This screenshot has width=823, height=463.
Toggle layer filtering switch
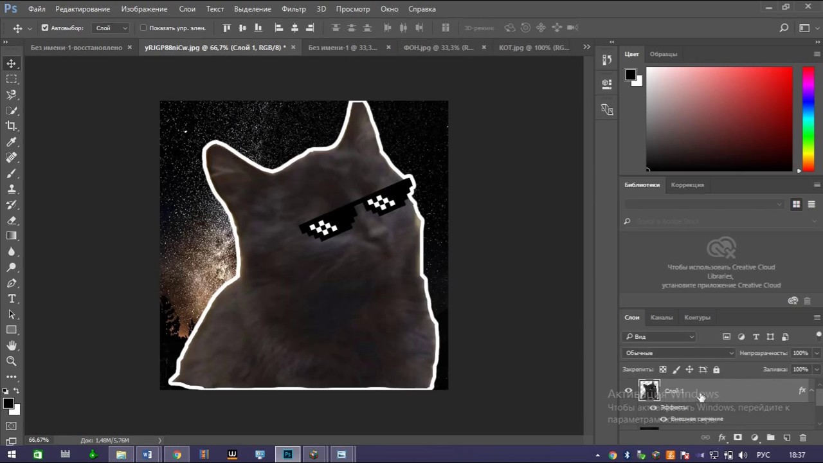pos(818,334)
